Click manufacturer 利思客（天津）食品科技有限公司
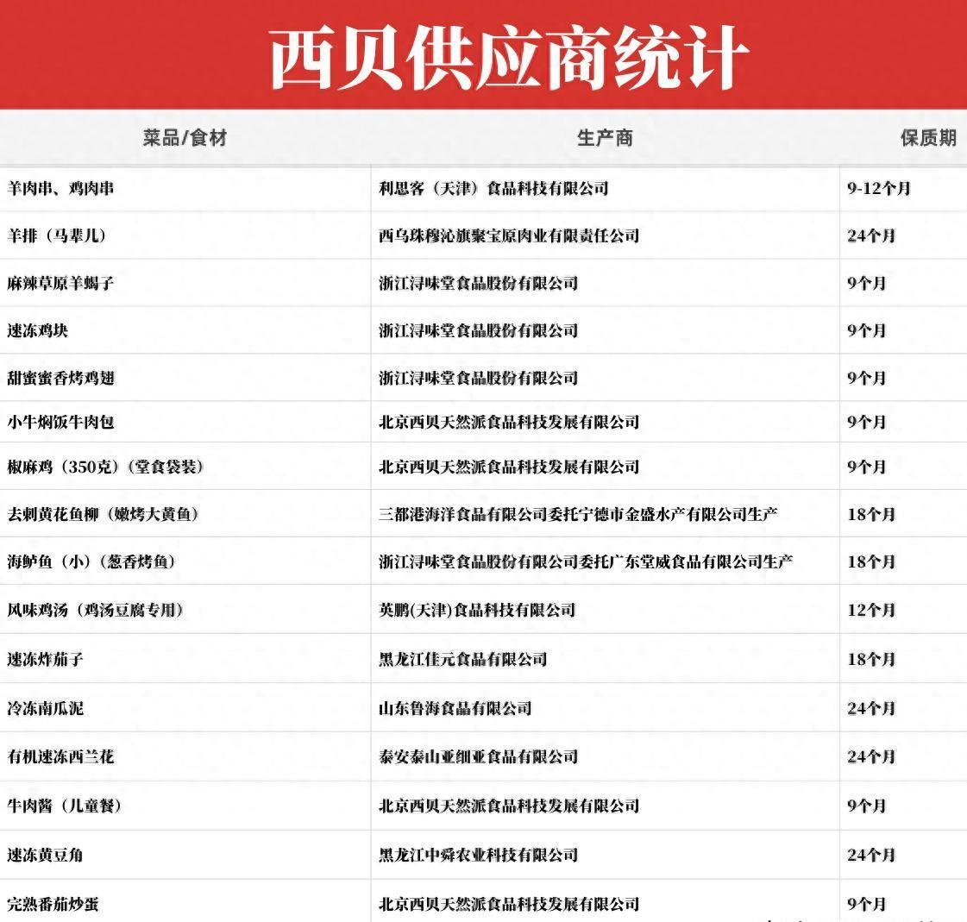The image size is (967, 922). [x=493, y=188]
